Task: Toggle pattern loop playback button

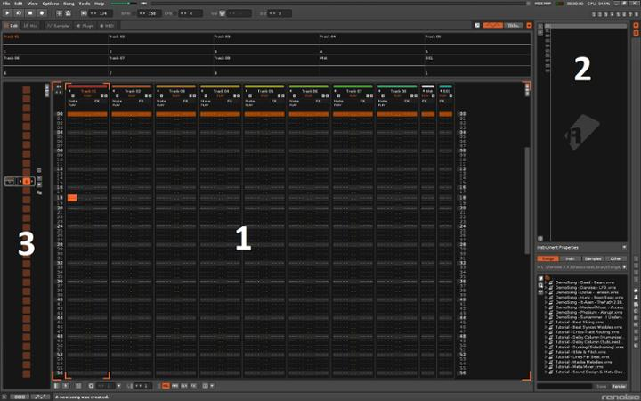Action: [x=19, y=13]
